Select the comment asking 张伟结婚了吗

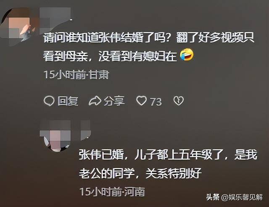(148, 47)
